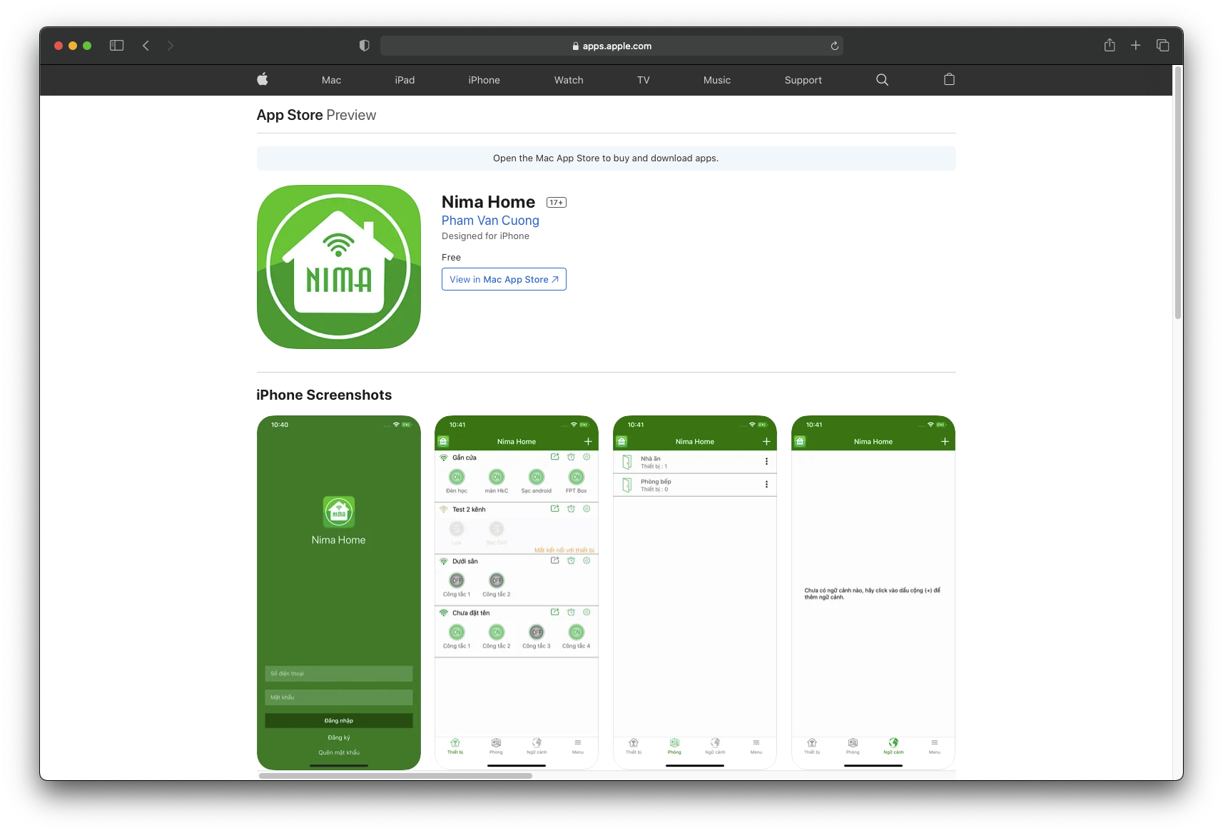Open the TV menu item
Screen dimensions: 1223x833
point(644,80)
